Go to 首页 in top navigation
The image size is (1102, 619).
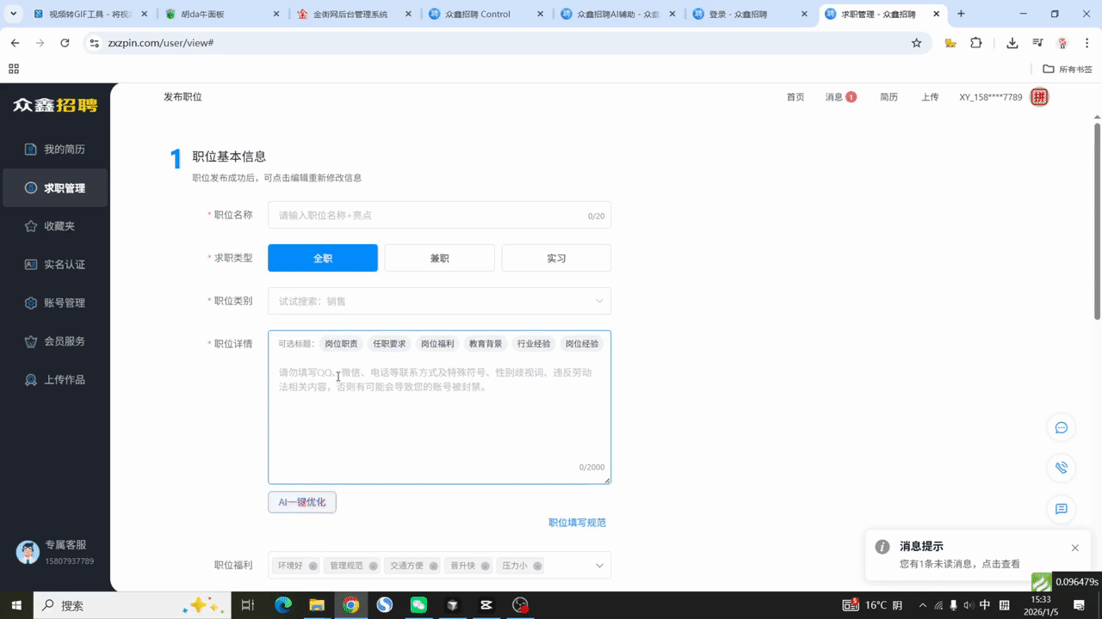click(795, 97)
